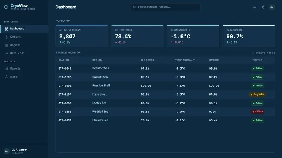
Task: Go to Dashboard in the sidebar
Action: point(24,29)
